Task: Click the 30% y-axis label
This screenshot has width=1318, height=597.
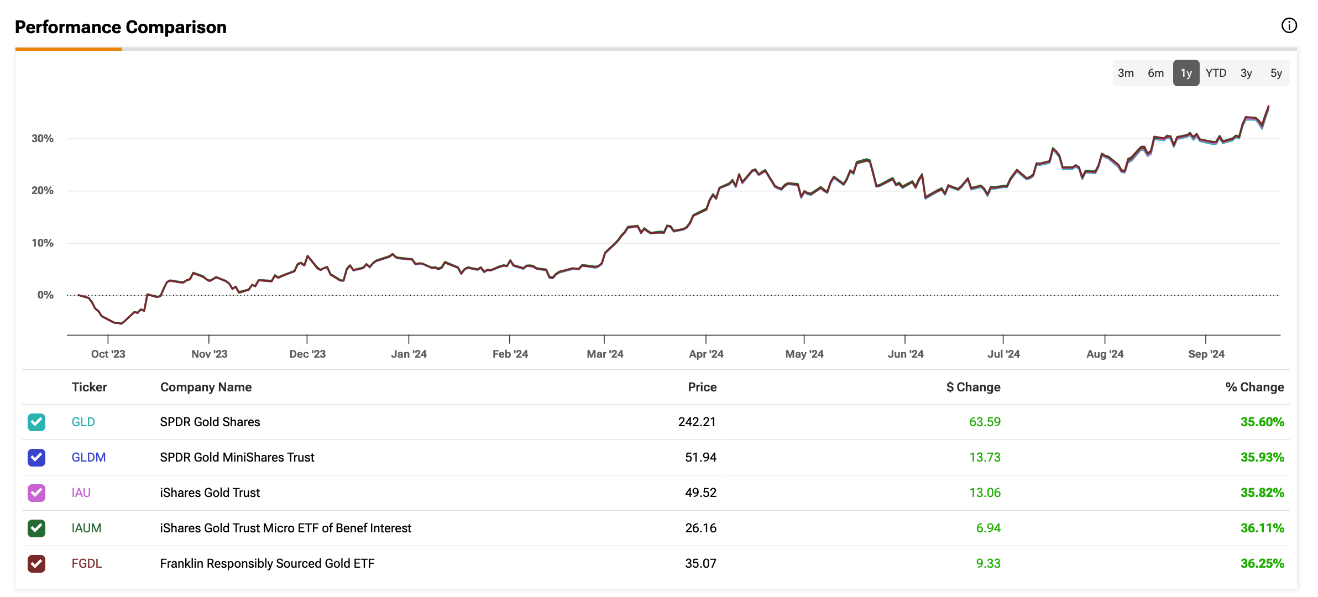Action: pos(43,139)
